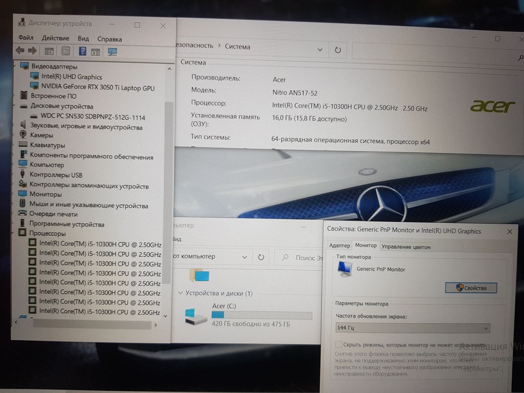Click the refresh icon in system window address bar

click(338, 50)
